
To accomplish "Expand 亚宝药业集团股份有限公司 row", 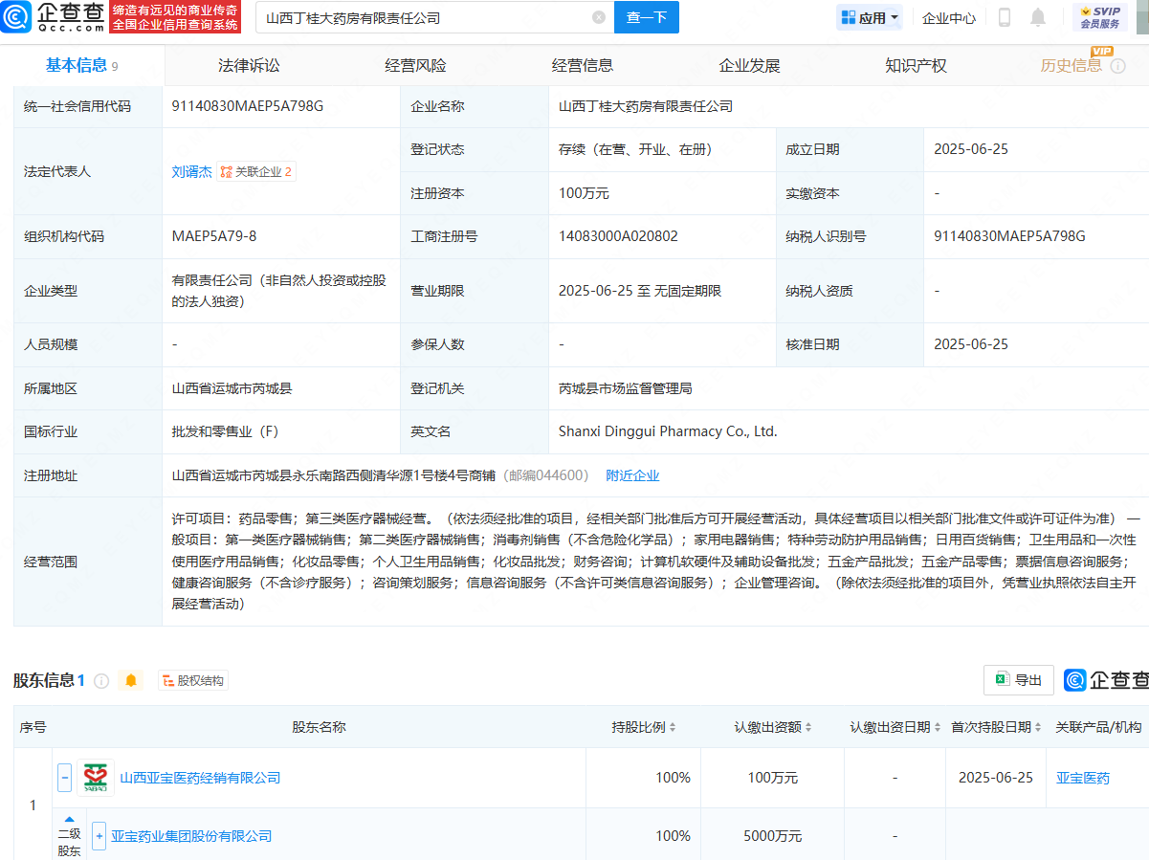I will 99,836.
